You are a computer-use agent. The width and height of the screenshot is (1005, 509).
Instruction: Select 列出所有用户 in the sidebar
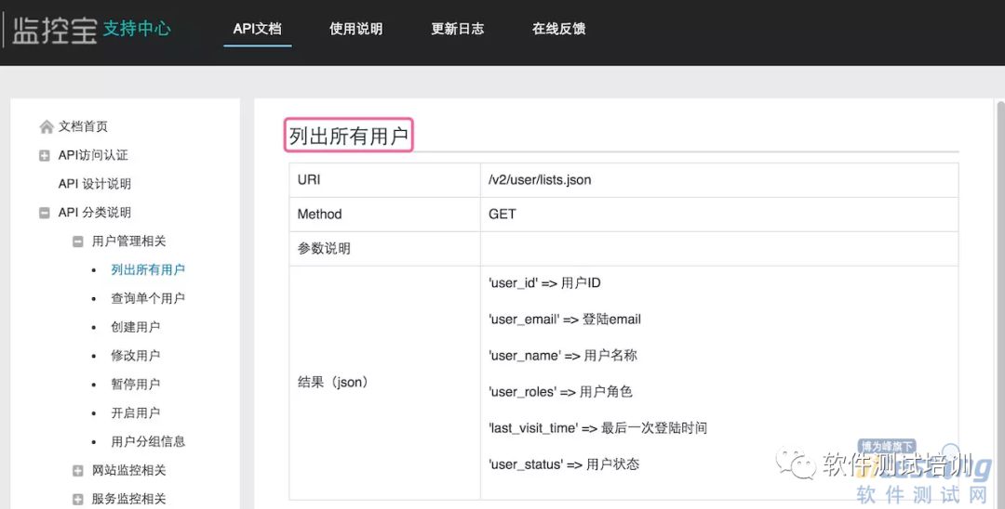tap(148, 270)
